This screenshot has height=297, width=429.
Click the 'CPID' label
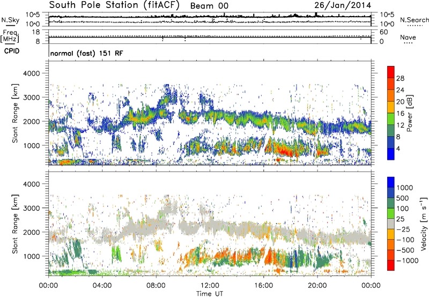[12, 51]
